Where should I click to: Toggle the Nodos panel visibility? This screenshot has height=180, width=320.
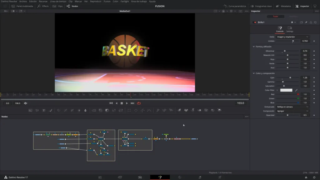[x=72, y=6]
